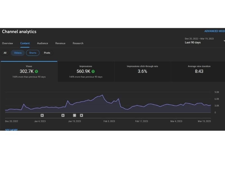The height and width of the screenshot is (169, 225).
Task: Click the Channel analytics heading
Action: [19, 32]
